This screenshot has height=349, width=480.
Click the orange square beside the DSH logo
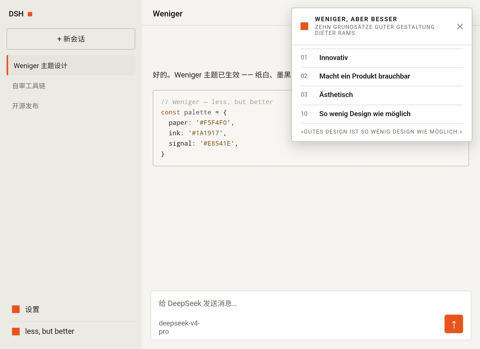click(x=30, y=14)
